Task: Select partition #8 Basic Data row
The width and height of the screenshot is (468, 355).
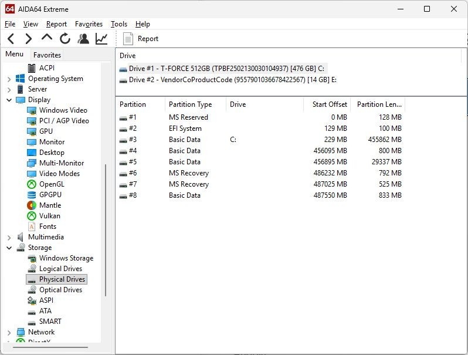Action: click(260, 195)
